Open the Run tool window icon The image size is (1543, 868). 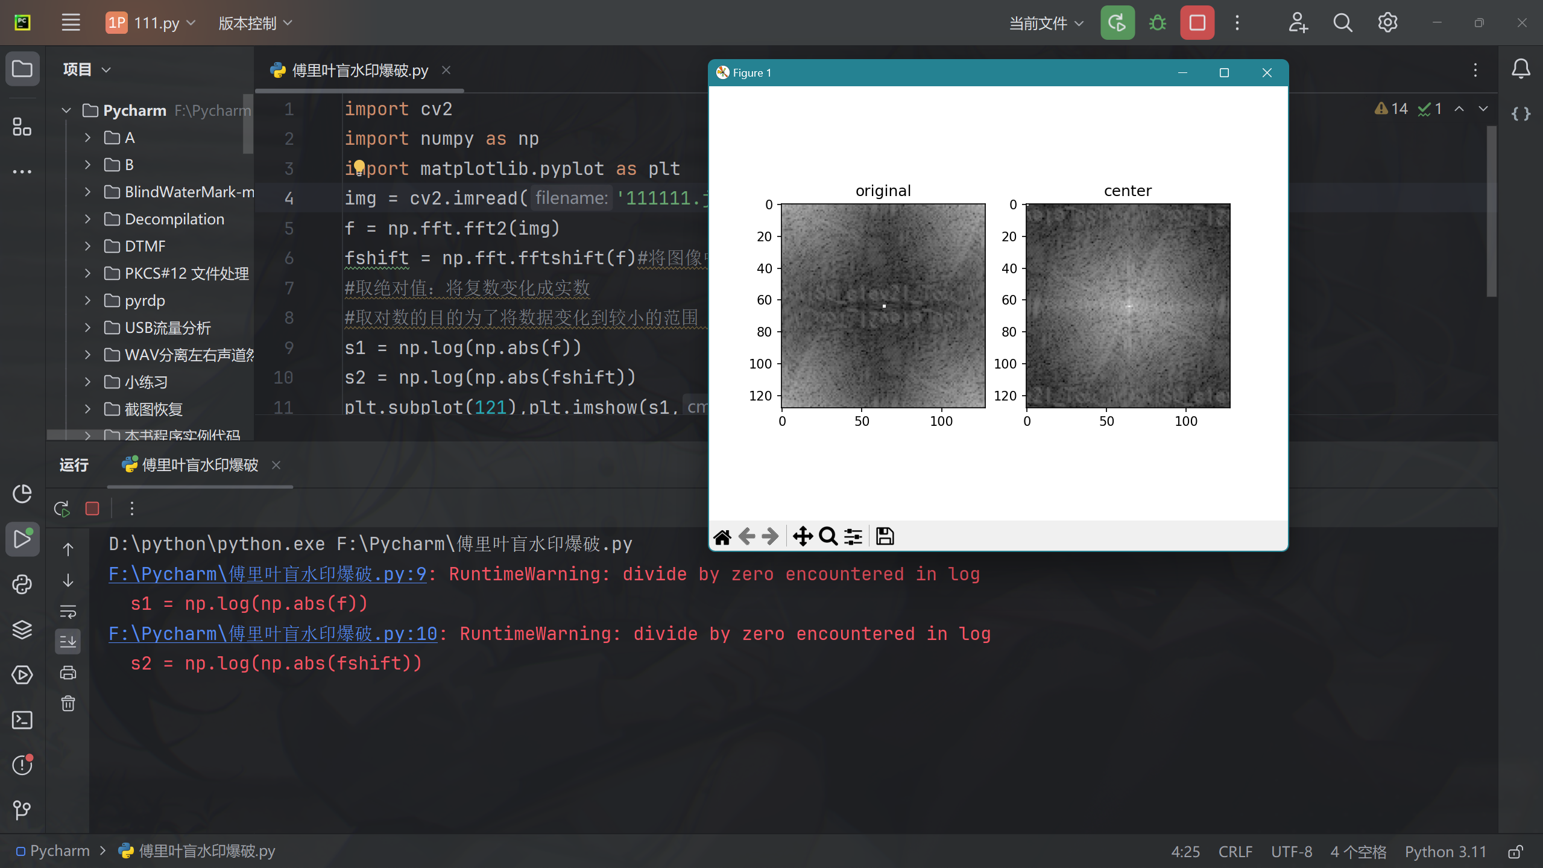pos(22,539)
